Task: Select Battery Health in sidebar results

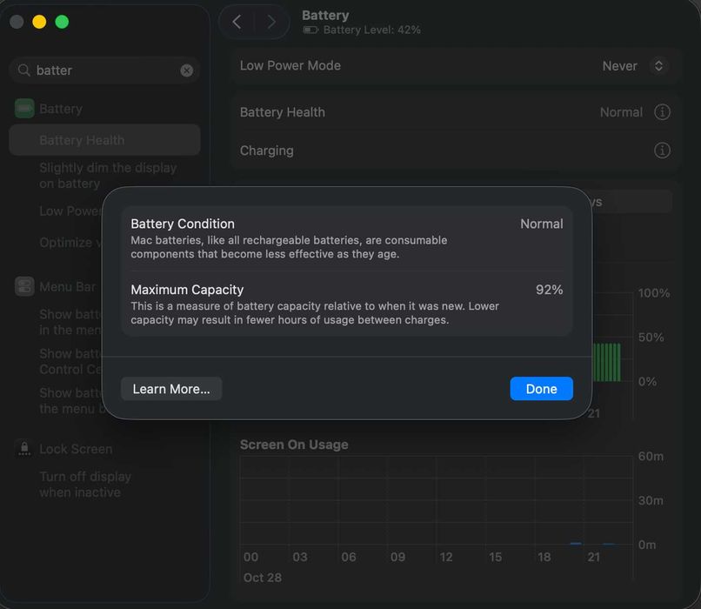Action: (x=104, y=140)
